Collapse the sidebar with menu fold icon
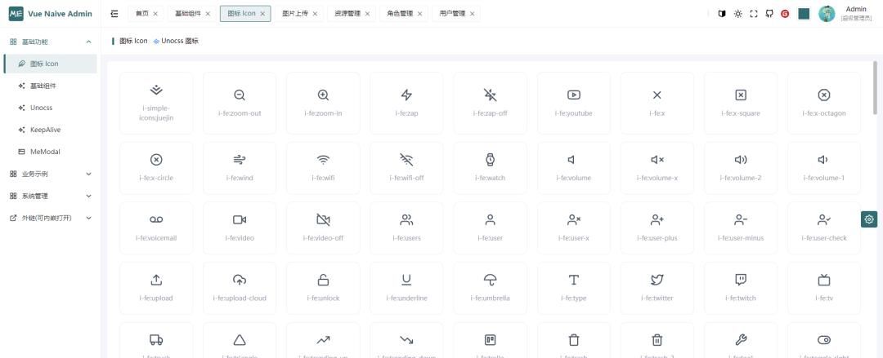 (x=115, y=14)
